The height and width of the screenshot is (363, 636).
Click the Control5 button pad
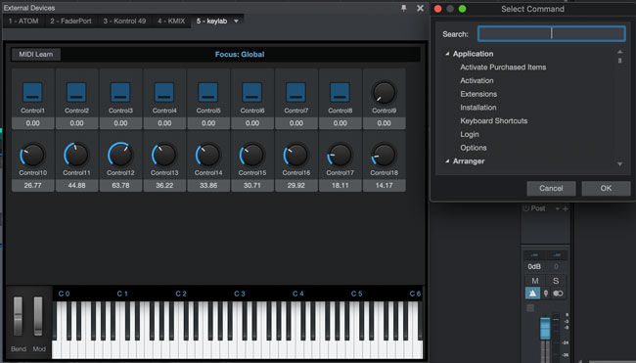(x=208, y=92)
